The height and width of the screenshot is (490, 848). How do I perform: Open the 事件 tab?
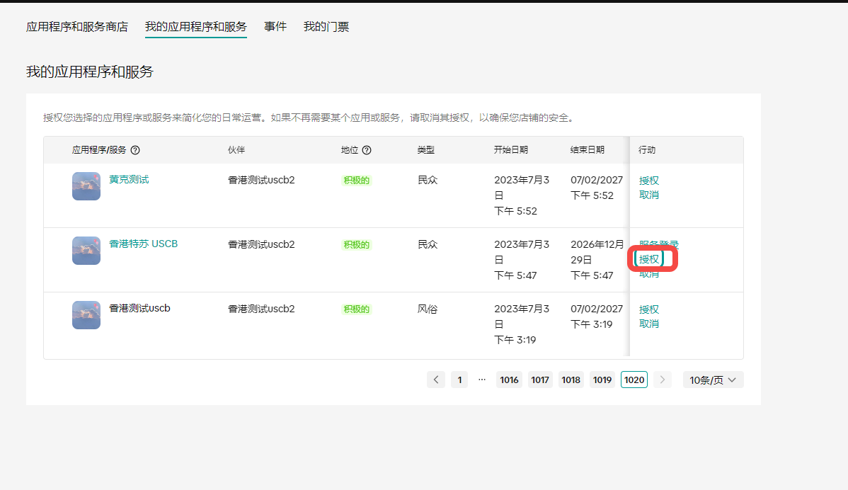(275, 27)
